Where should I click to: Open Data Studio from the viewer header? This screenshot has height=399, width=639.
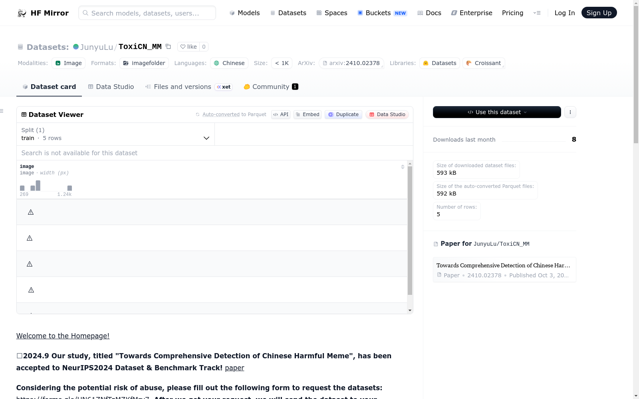pos(387,115)
